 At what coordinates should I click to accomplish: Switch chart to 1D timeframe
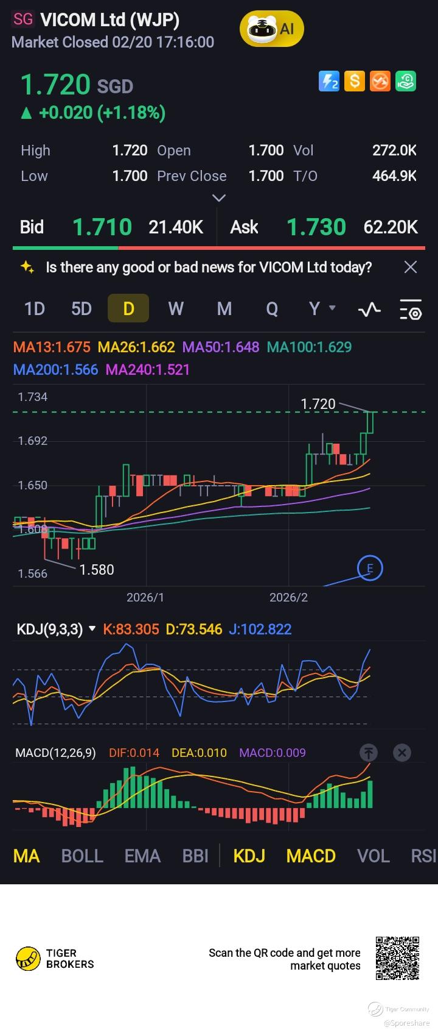pos(35,308)
